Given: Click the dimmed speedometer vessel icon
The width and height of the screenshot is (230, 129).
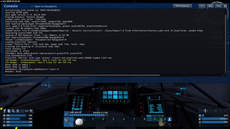Looking at the screenshot, I should point(210,111).
